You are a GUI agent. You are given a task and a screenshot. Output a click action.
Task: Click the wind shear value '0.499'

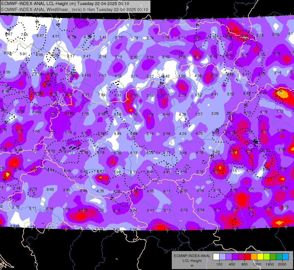[x=37, y=112]
